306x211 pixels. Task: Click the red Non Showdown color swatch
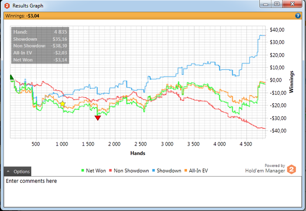[x=111, y=171]
